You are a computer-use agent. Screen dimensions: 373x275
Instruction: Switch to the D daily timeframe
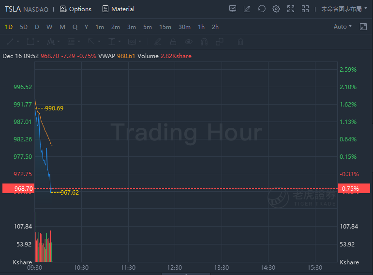(x=37, y=27)
